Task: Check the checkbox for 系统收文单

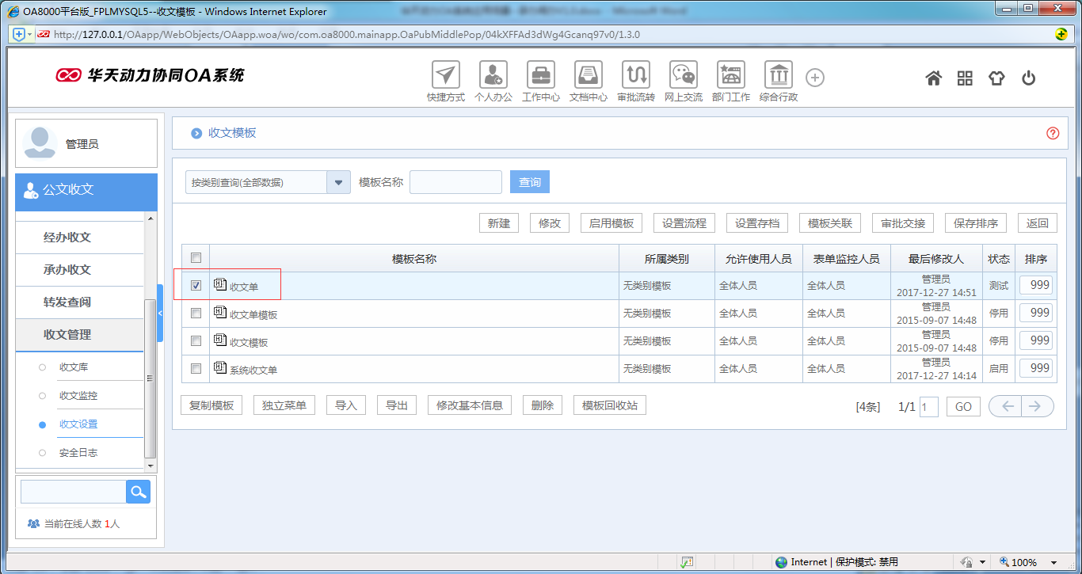Action: pos(195,367)
